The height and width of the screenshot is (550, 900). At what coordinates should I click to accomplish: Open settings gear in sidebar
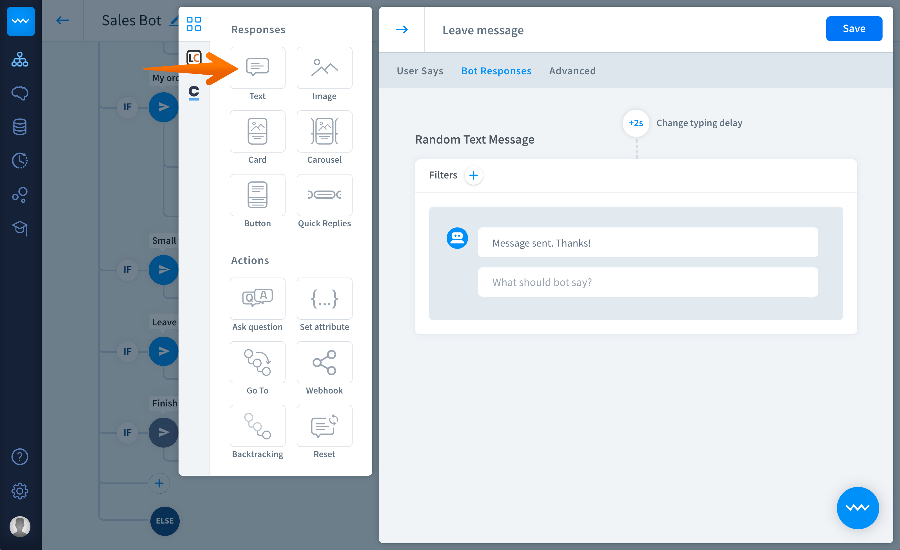[20, 491]
